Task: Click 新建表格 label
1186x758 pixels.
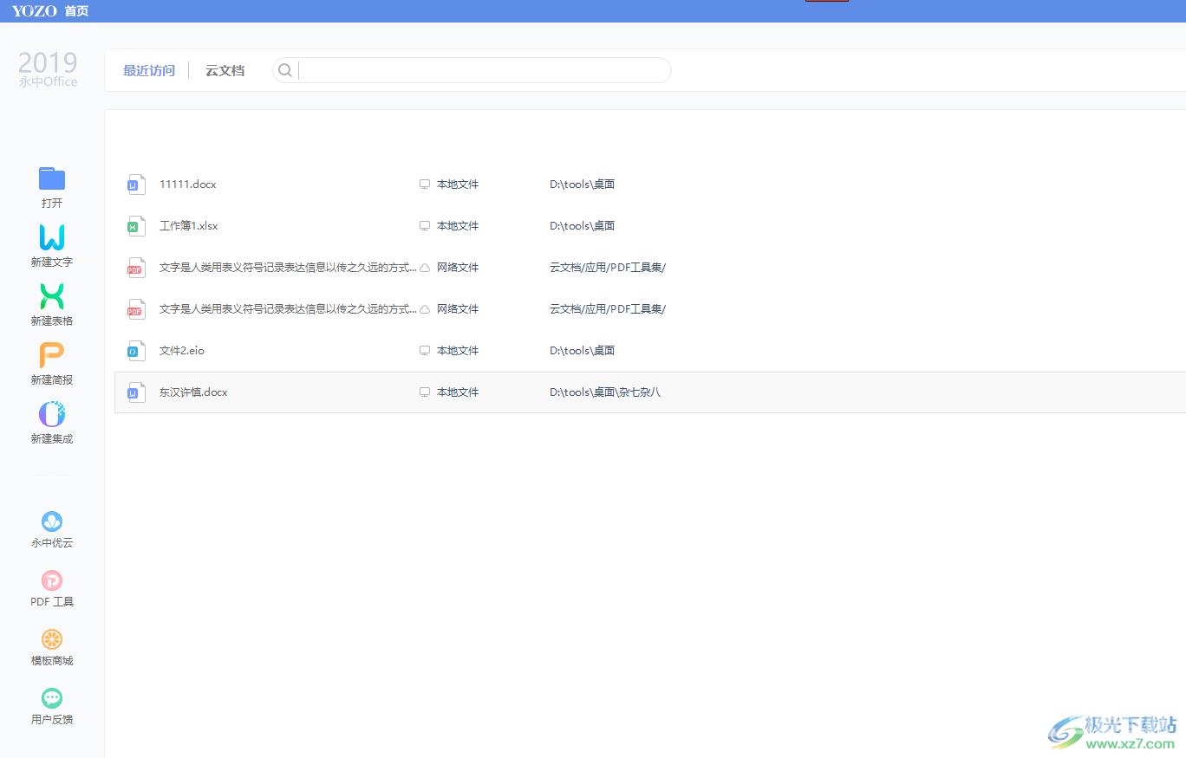Action: pos(52,321)
